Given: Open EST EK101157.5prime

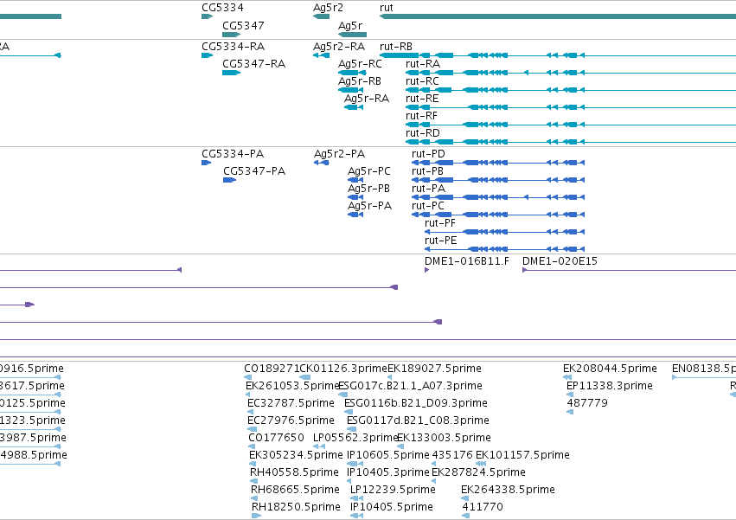Looking at the screenshot, I should [x=481, y=464].
